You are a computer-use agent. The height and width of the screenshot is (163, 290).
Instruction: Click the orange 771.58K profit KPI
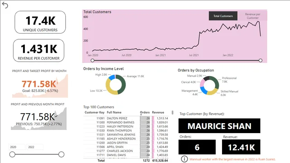click(x=39, y=84)
